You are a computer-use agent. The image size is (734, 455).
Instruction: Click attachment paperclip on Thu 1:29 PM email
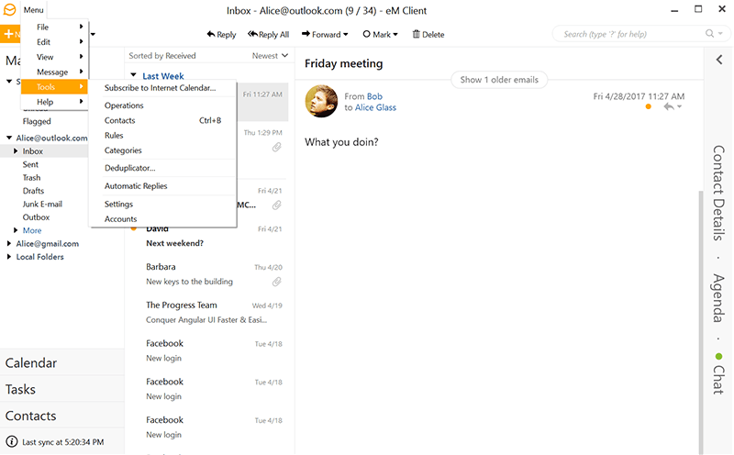[x=277, y=148]
